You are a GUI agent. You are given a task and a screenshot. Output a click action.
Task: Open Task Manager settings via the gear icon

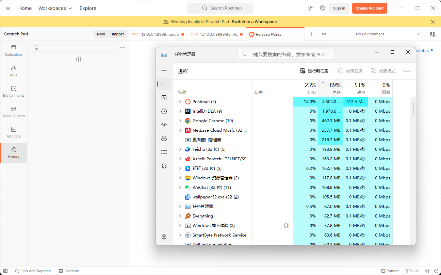click(x=164, y=237)
